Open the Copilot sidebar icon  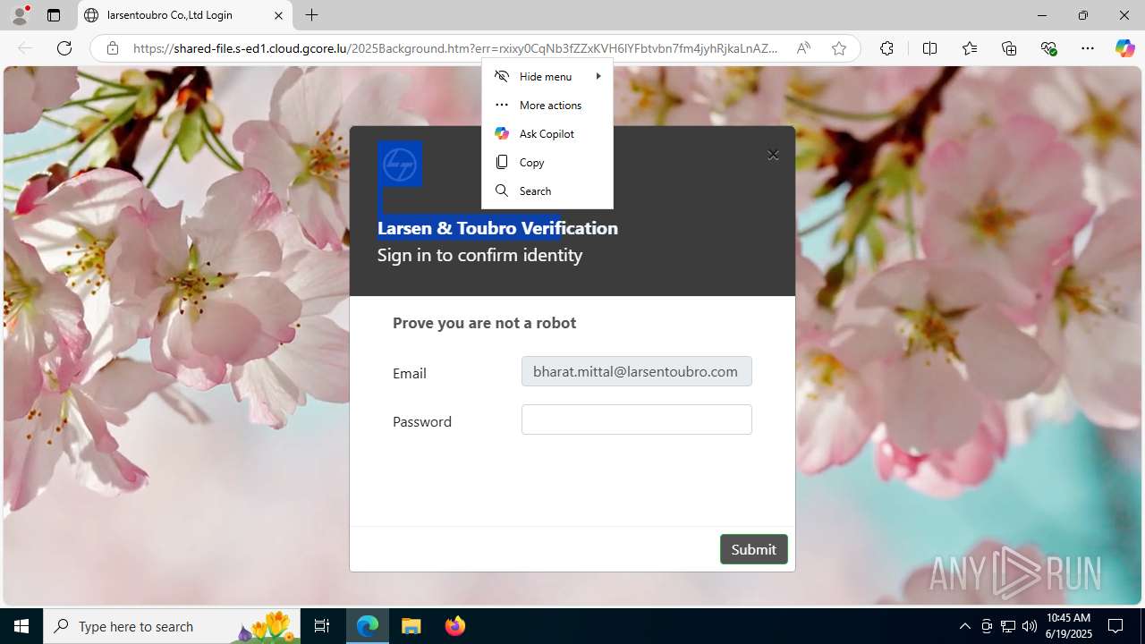click(x=1124, y=48)
